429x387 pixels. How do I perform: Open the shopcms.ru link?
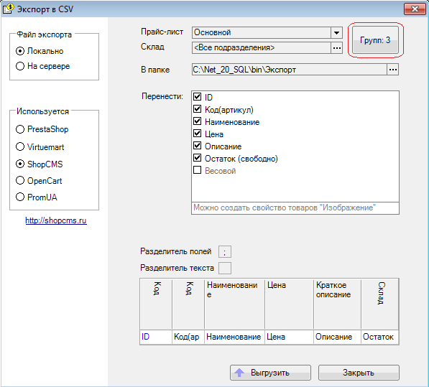(x=56, y=220)
